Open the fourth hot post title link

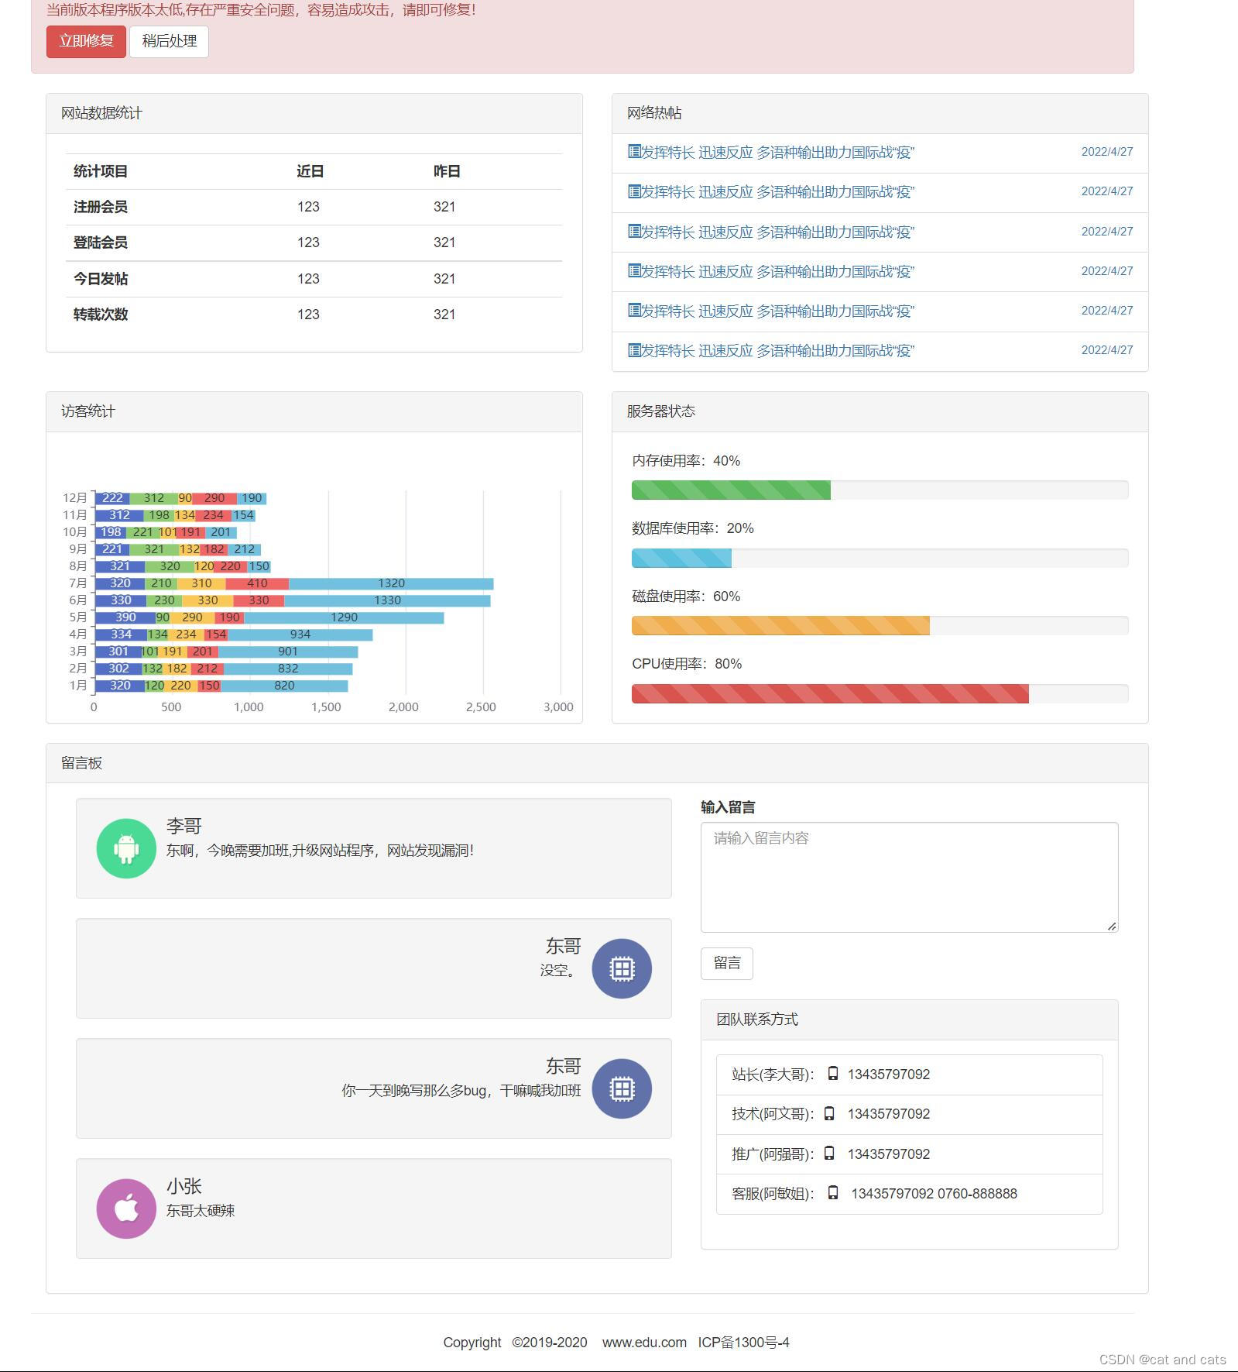point(777,271)
